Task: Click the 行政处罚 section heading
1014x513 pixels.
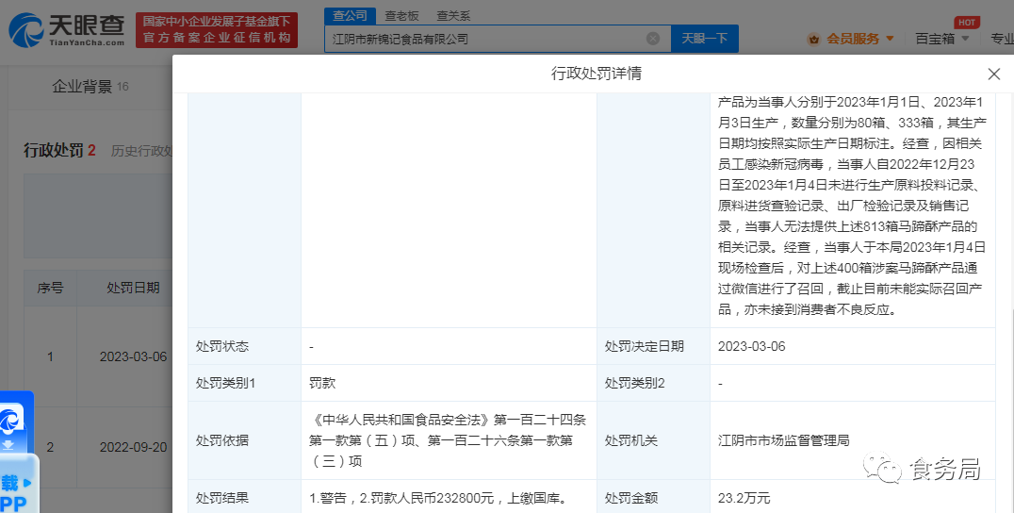Action: (59, 151)
